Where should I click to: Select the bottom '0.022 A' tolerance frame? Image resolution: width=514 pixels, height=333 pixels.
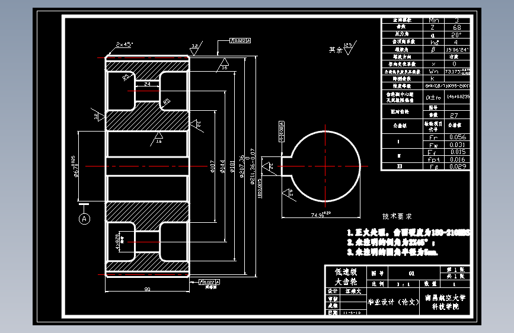point(209,282)
